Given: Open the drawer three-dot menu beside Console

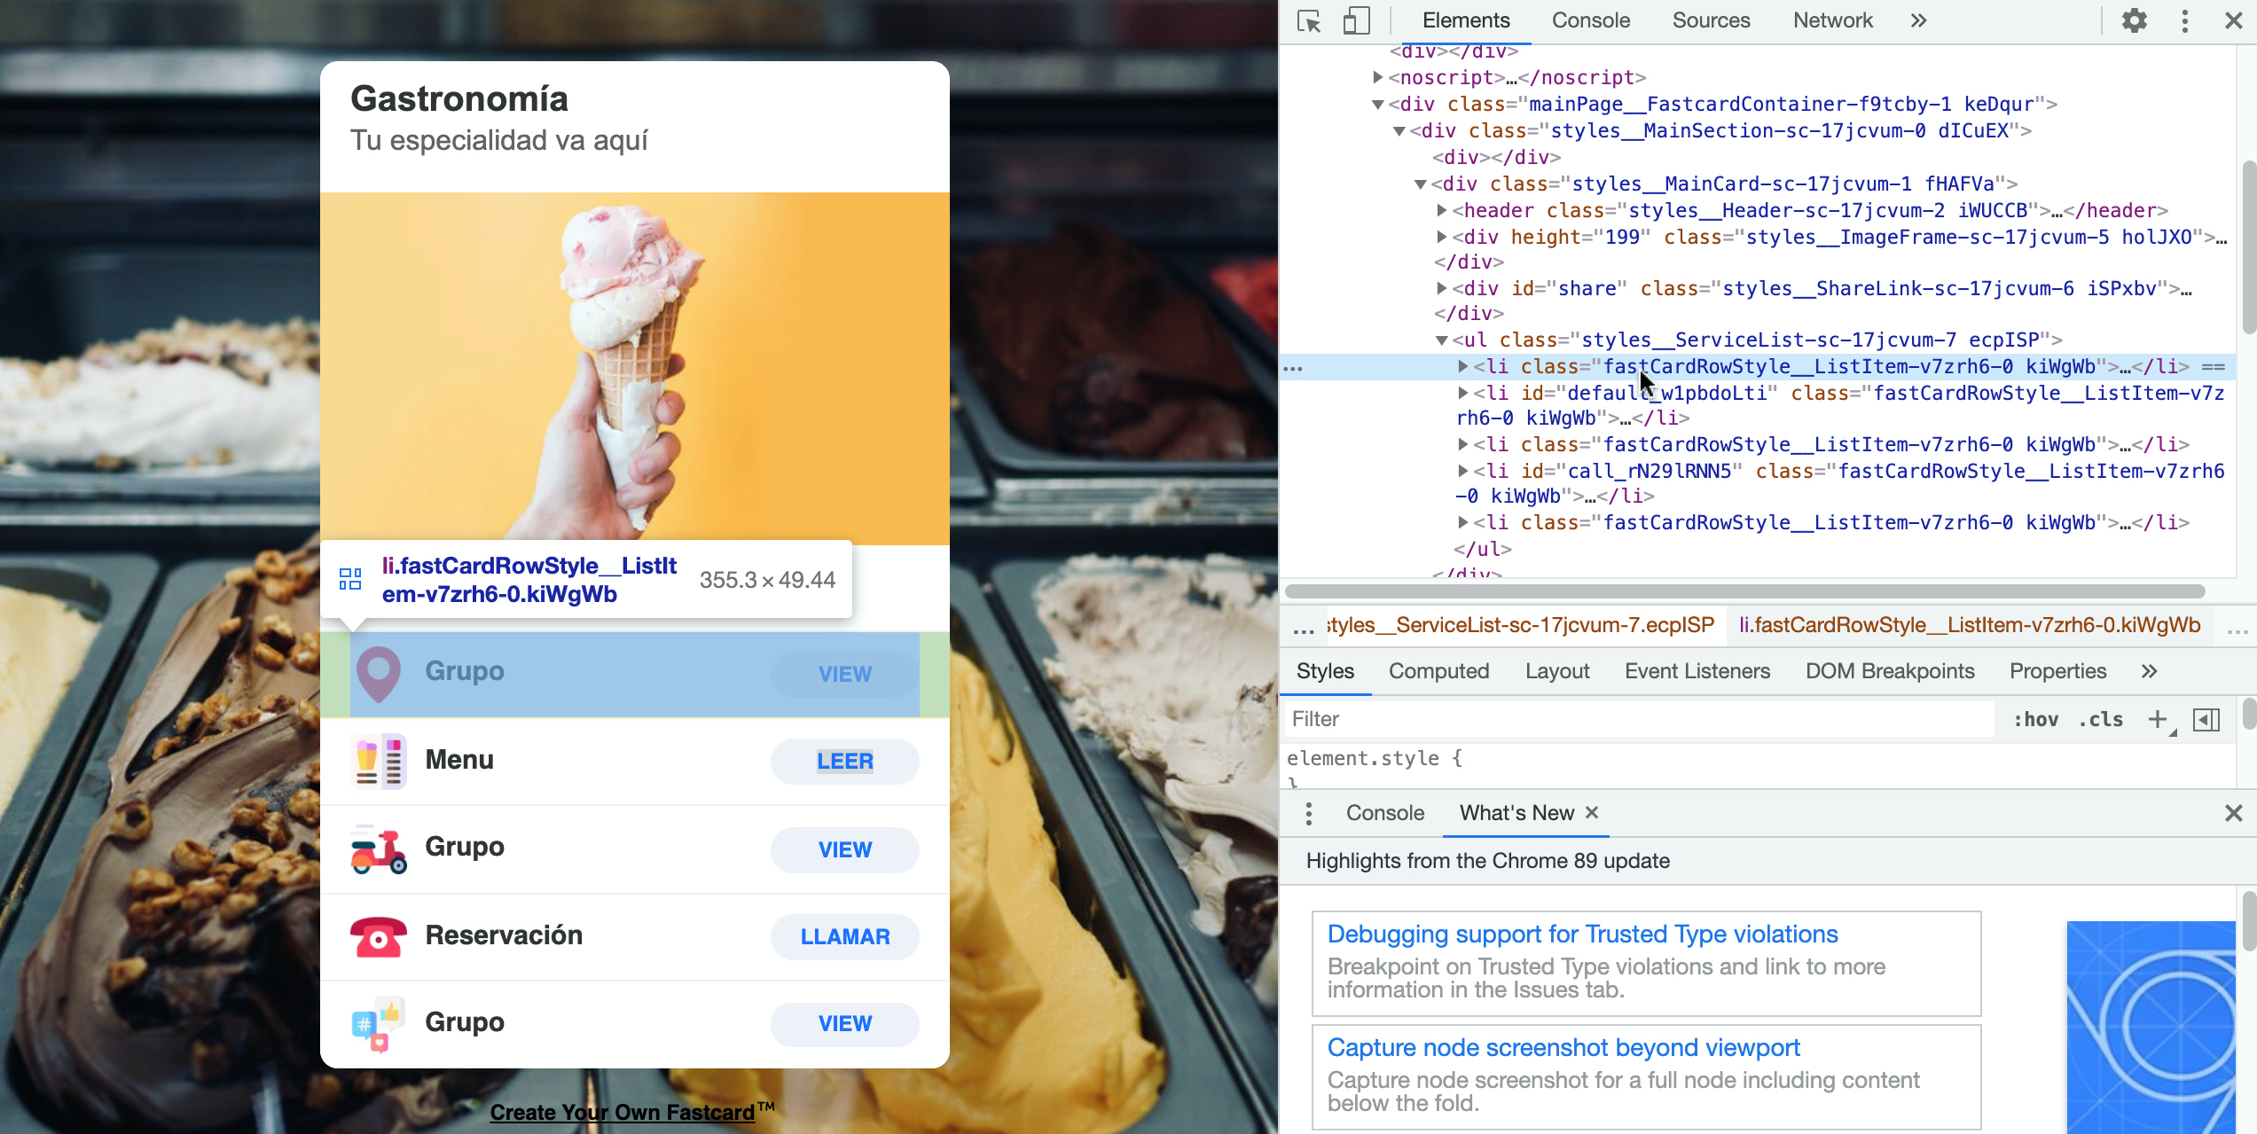Looking at the screenshot, I should tap(1309, 813).
